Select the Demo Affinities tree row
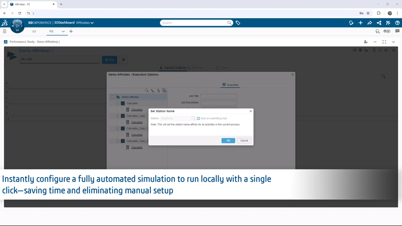This screenshot has width=402, height=226. point(139,97)
